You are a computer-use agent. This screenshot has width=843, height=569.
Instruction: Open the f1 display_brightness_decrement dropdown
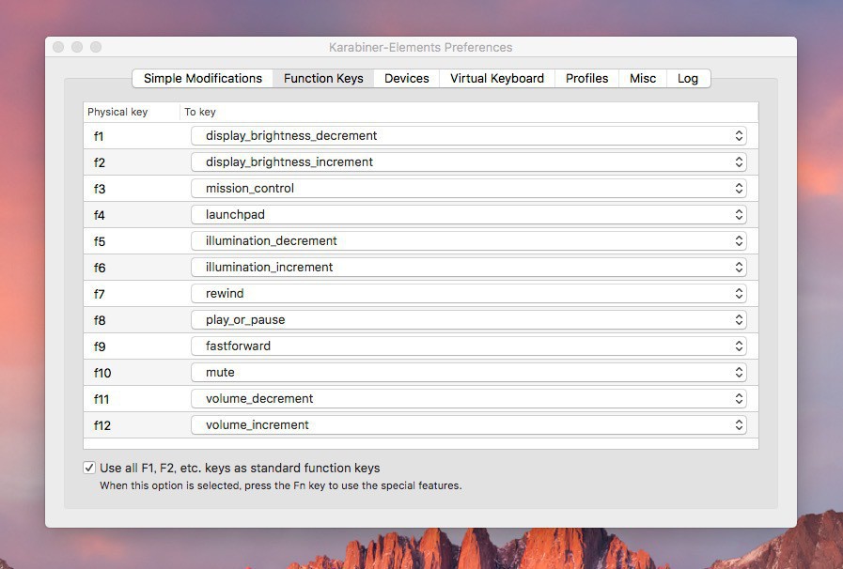click(x=468, y=136)
